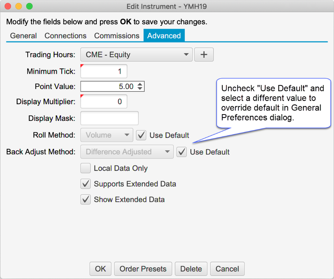Uncheck Use Default for Back Adjust Method

tap(182, 152)
